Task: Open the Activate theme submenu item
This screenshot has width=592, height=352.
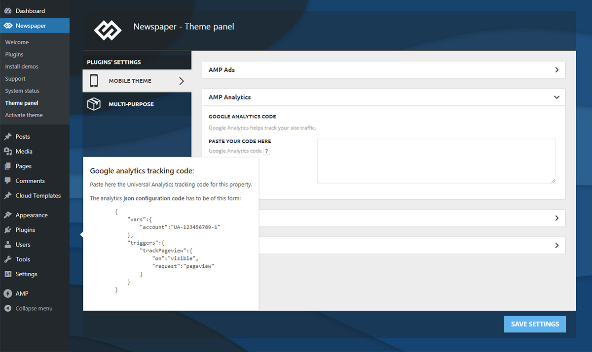Action: (x=24, y=115)
